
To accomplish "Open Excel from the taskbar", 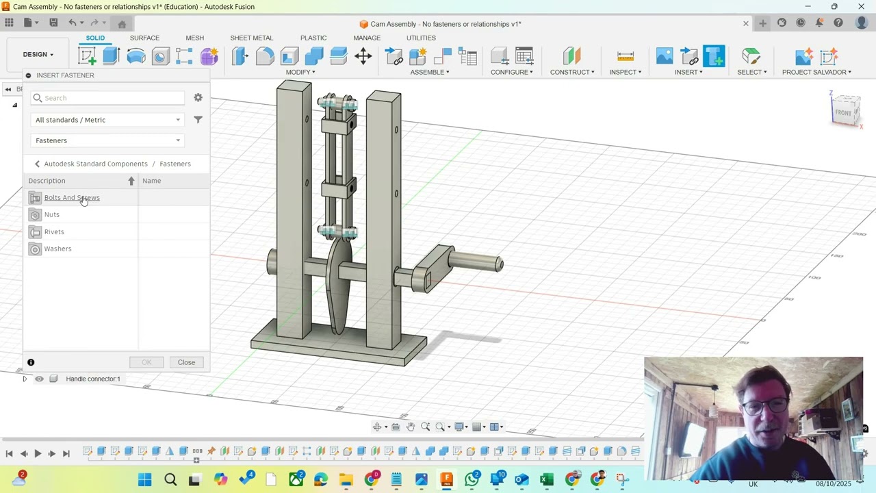I will click(546, 479).
